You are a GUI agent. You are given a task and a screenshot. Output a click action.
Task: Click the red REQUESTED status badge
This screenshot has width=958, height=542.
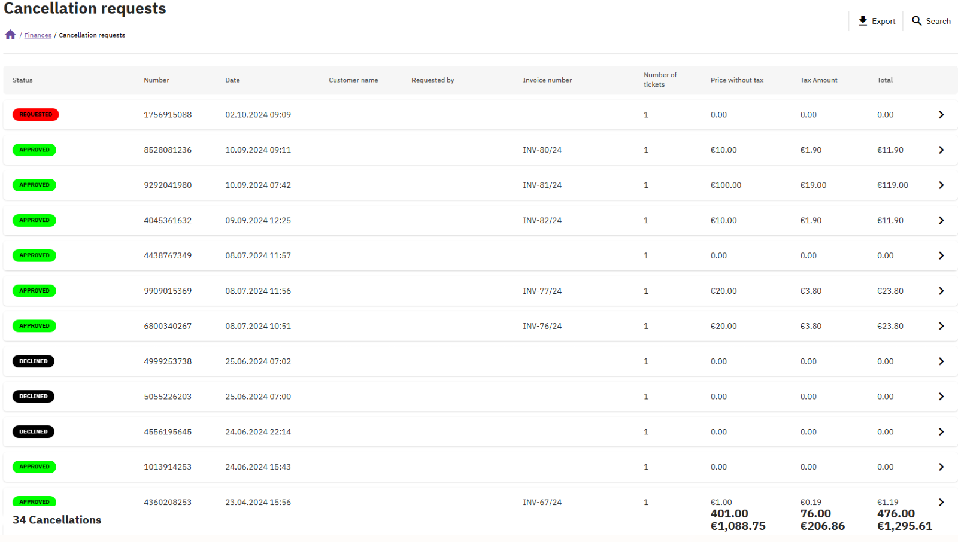point(36,115)
